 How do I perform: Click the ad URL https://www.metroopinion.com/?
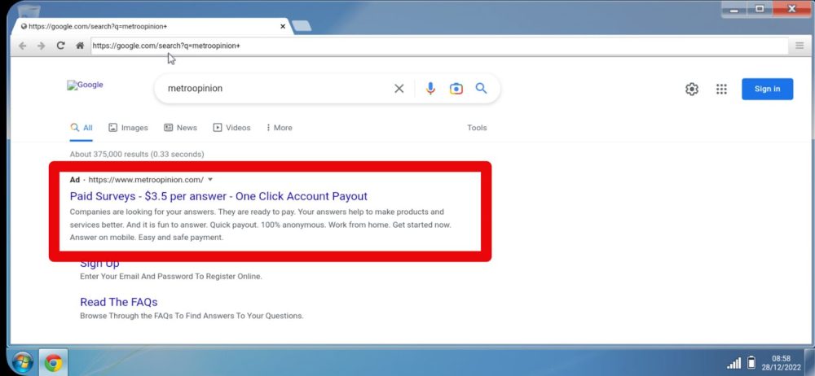point(146,180)
